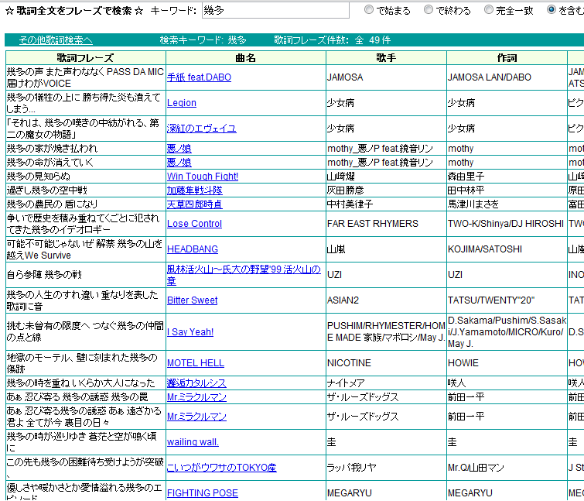Click the '曲名' column header
This screenshot has width=584, height=501.
pos(245,58)
